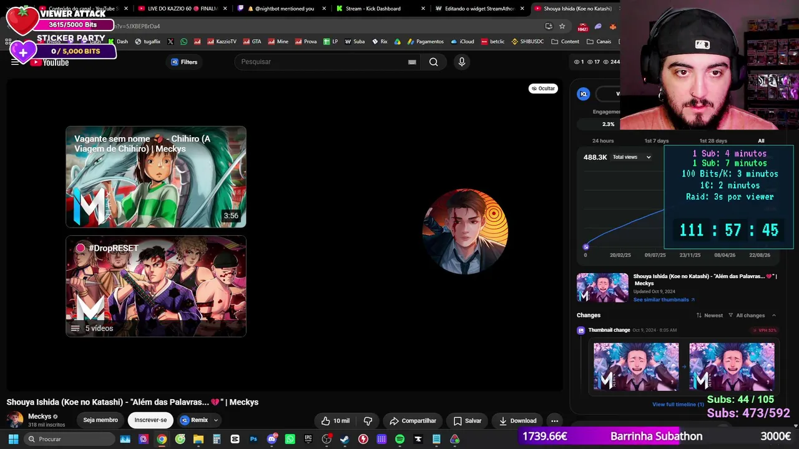Click the vidIQ Remix button
The image size is (799, 449).
point(194,420)
